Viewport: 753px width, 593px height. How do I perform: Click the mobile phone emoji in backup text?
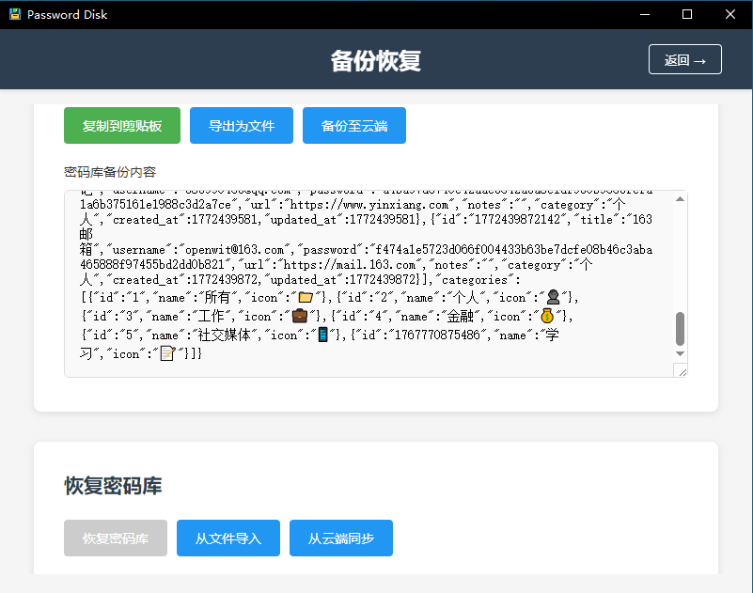coord(322,335)
